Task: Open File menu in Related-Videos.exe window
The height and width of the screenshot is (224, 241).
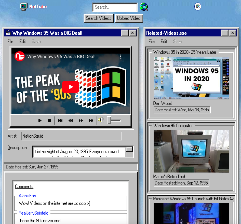Action: click(x=152, y=42)
